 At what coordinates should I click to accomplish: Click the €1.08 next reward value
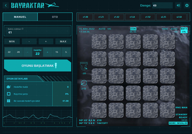click(x=65, y=101)
